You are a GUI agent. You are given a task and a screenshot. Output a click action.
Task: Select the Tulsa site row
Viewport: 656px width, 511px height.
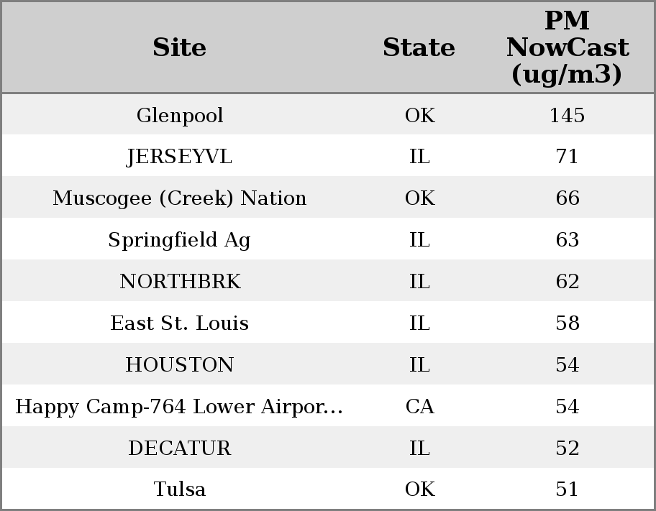coord(179,489)
